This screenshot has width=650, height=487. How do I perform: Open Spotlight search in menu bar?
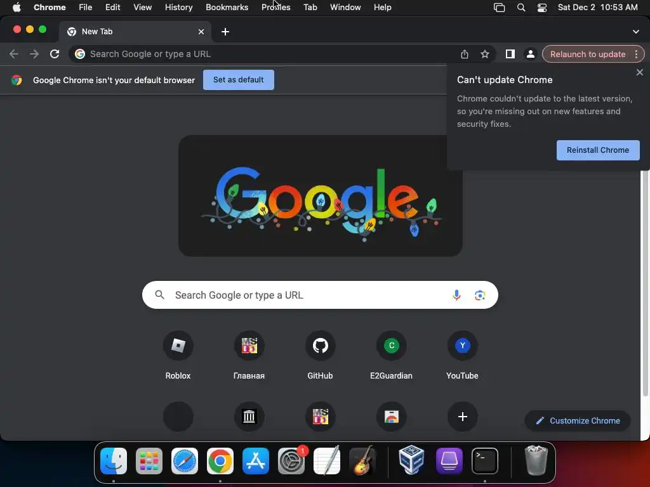[x=521, y=8]
